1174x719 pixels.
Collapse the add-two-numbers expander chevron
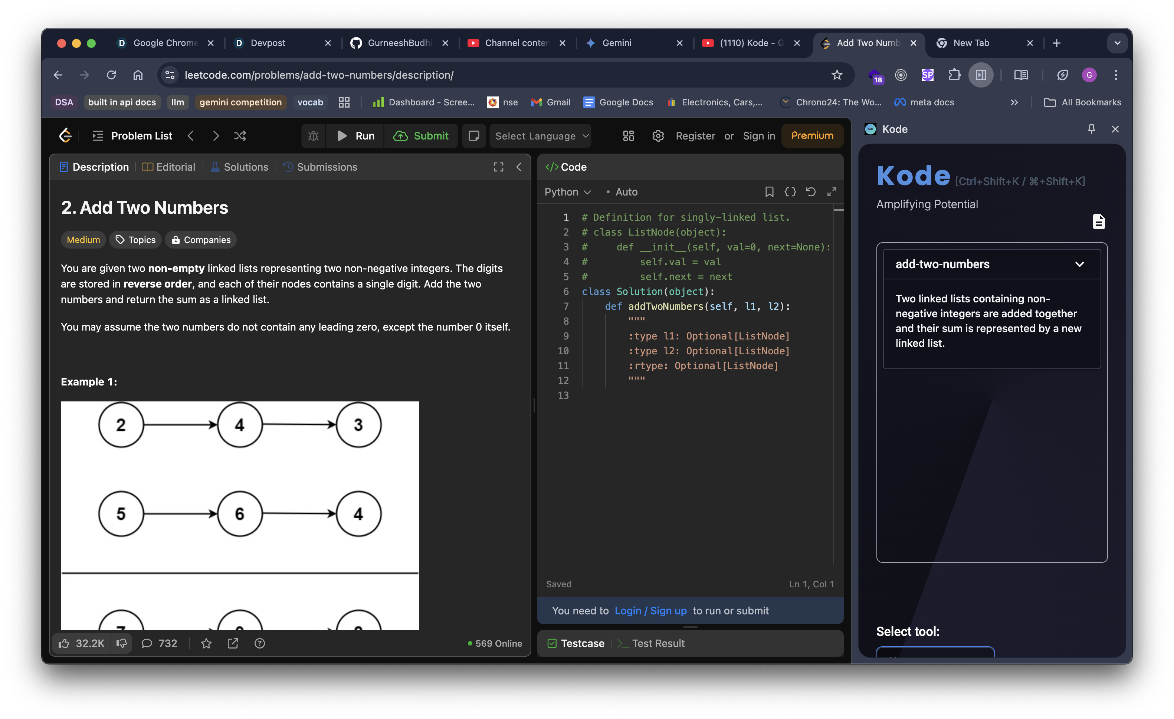tap(1079, 264)
